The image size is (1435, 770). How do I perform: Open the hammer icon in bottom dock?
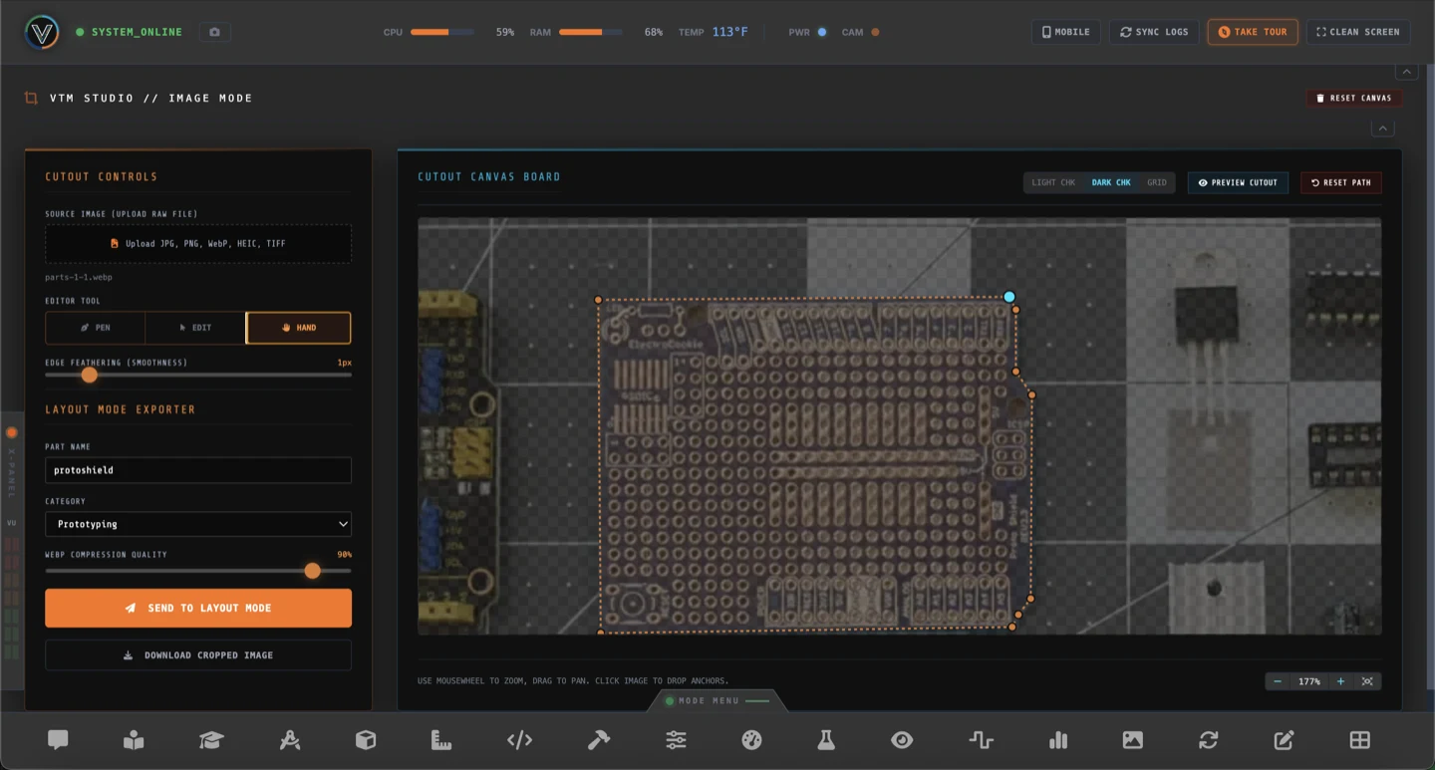coord(599,740)
